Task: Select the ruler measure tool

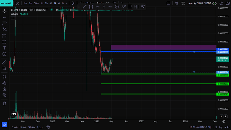Action: pos(4,62)
